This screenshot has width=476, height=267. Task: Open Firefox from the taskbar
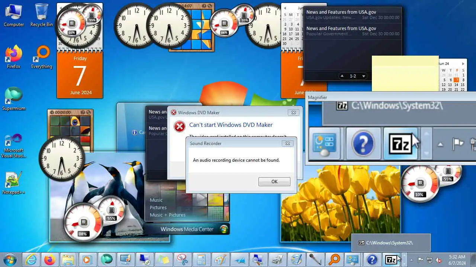click(49, 260)
